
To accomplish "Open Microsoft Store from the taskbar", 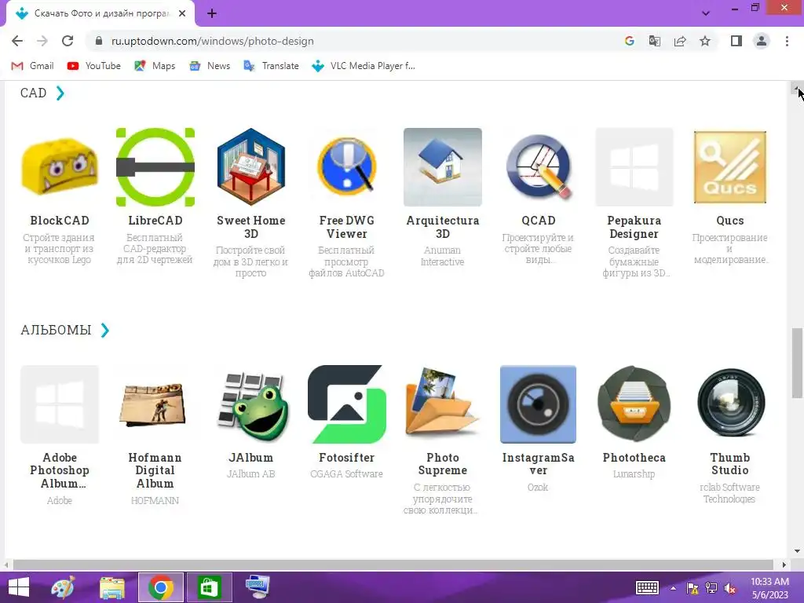I will point(209,587).
